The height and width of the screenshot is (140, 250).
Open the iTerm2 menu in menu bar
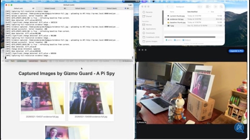point(8,1)
